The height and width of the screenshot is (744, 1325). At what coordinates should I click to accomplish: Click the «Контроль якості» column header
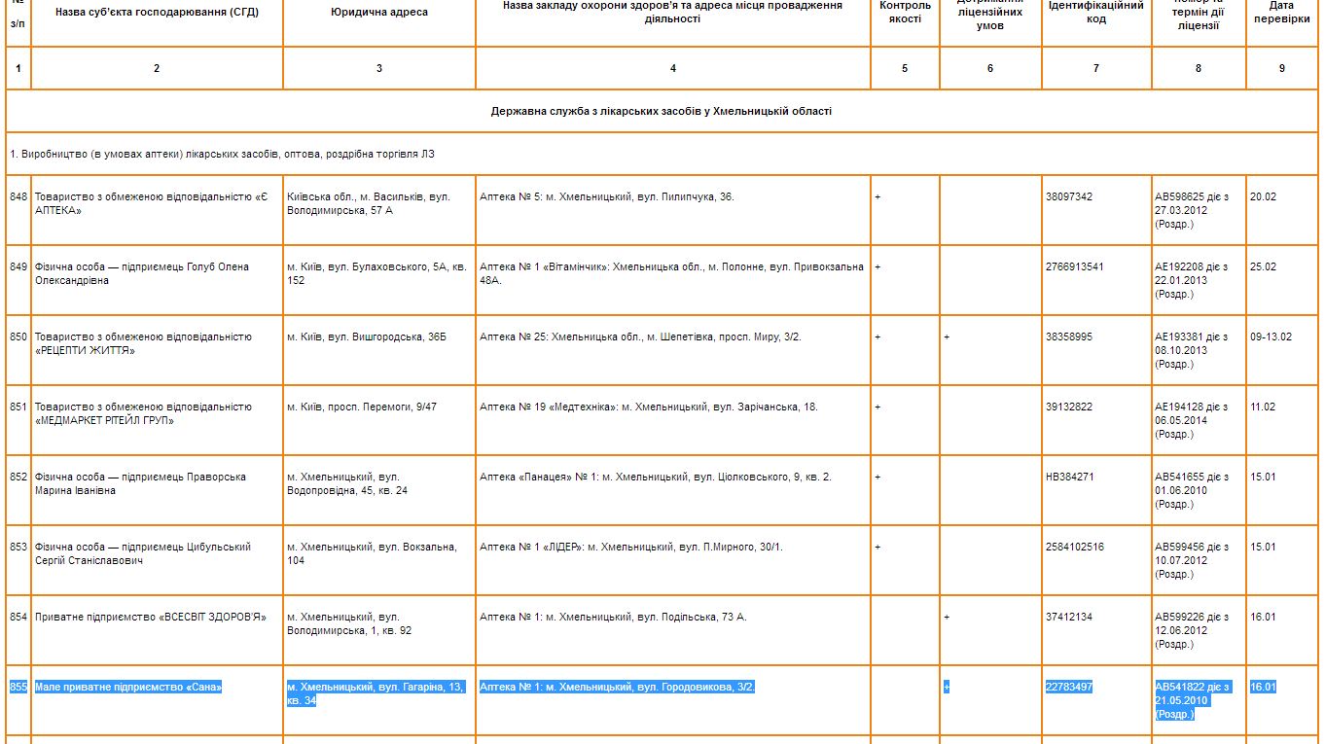[905, 13]
